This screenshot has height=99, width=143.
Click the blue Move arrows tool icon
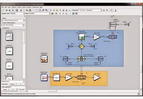[21, 10]
